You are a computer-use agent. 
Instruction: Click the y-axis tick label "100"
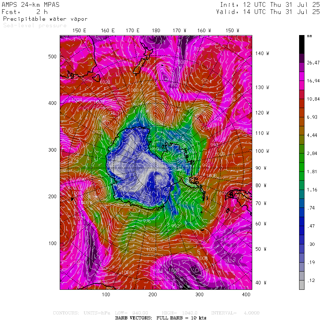point(52,243)
